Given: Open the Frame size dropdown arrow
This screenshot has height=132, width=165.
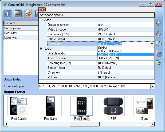Looking at the screenshot, I should pos(152,44).
